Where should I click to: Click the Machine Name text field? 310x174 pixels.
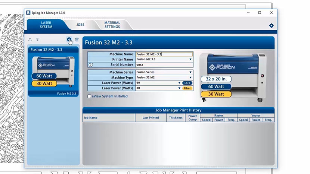(x=164, y=54)
